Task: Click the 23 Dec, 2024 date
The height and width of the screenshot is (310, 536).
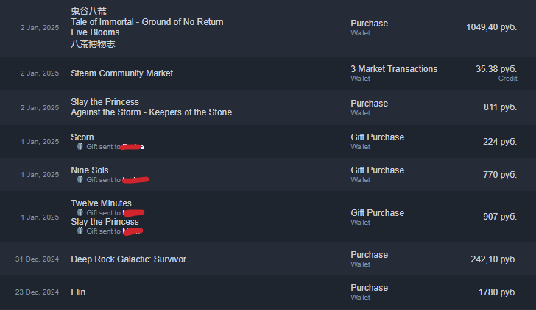Action: click(37, 292)
